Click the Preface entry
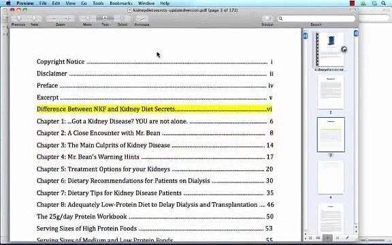392x245 pixels. (x=154, y=86)
